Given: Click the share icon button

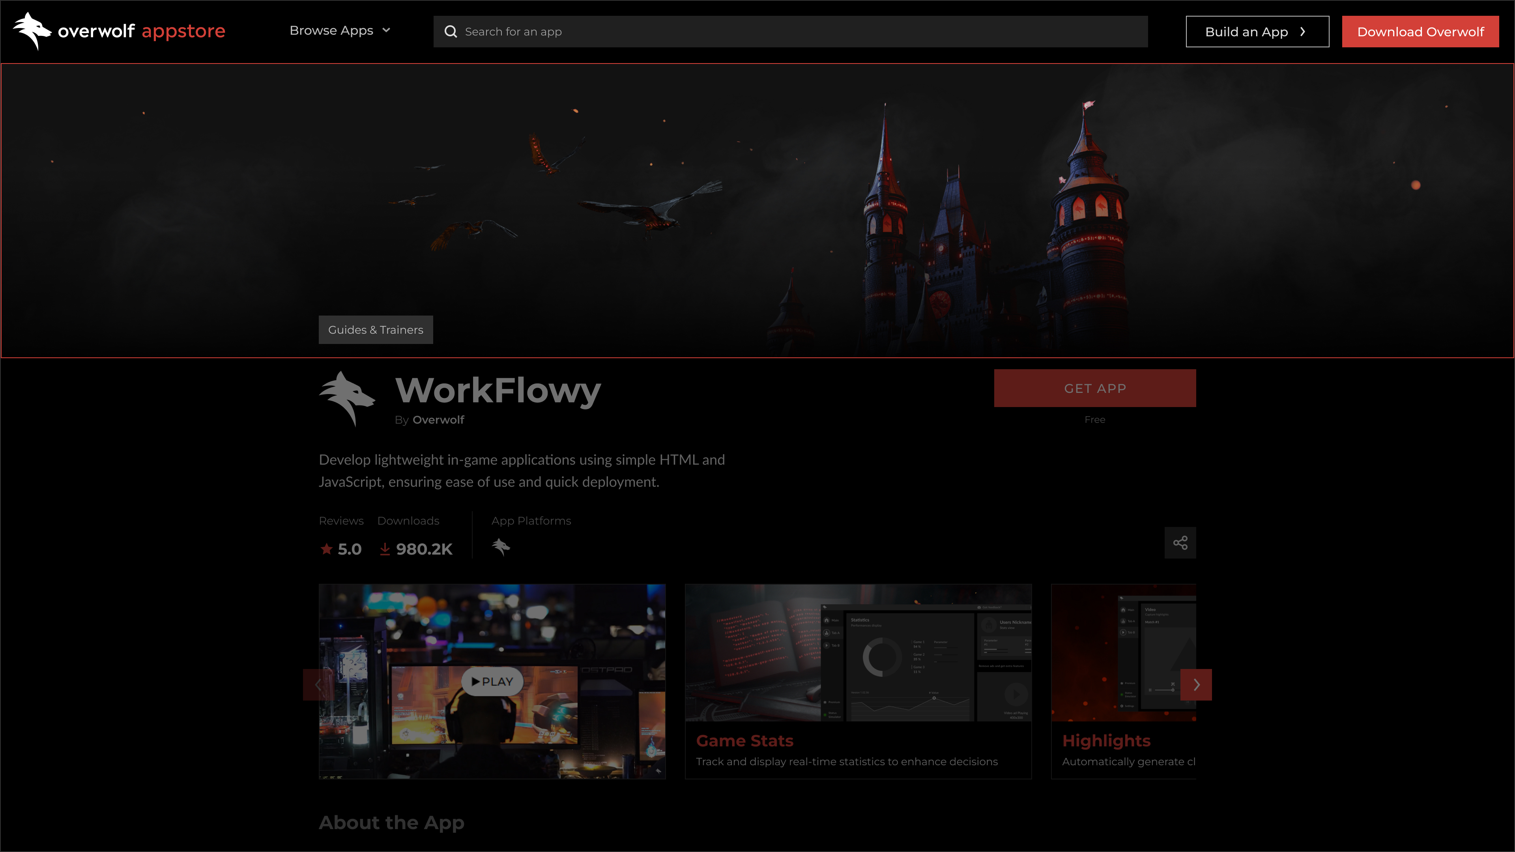Looking at the screenshot, I should coord(1180,543).
